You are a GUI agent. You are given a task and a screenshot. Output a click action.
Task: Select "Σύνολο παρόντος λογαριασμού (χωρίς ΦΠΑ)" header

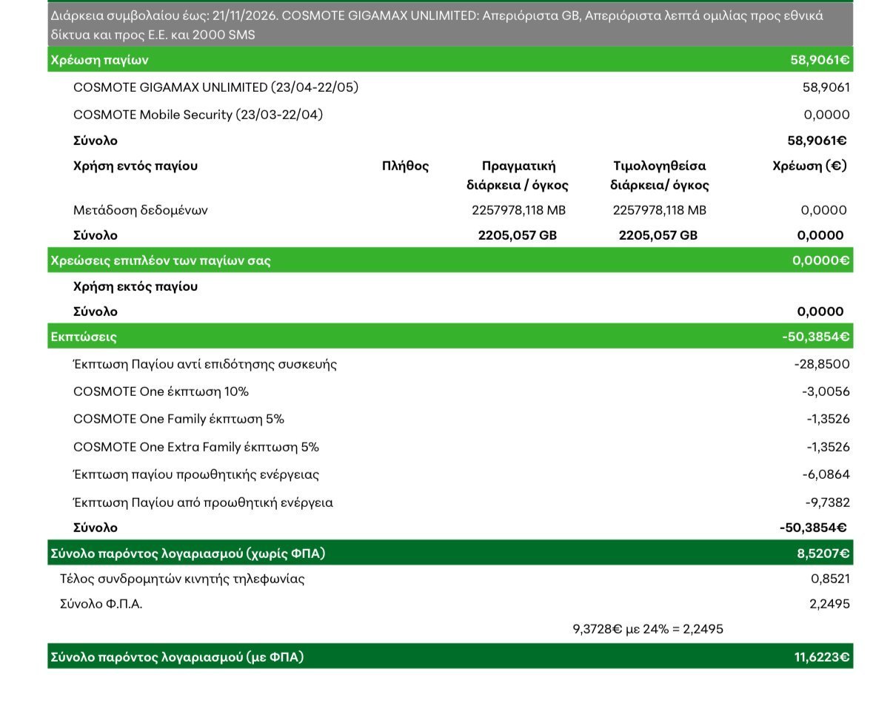[187, 554]
